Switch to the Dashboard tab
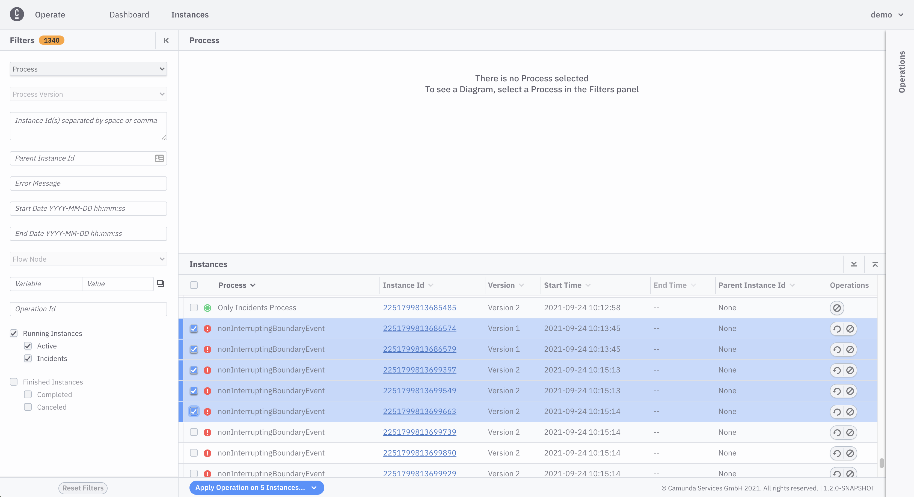This screenshot has width=914, height=497. click(129, 15)
